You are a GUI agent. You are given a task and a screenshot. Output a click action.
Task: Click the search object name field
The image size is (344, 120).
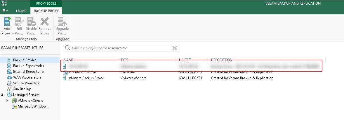coord(122,48)
